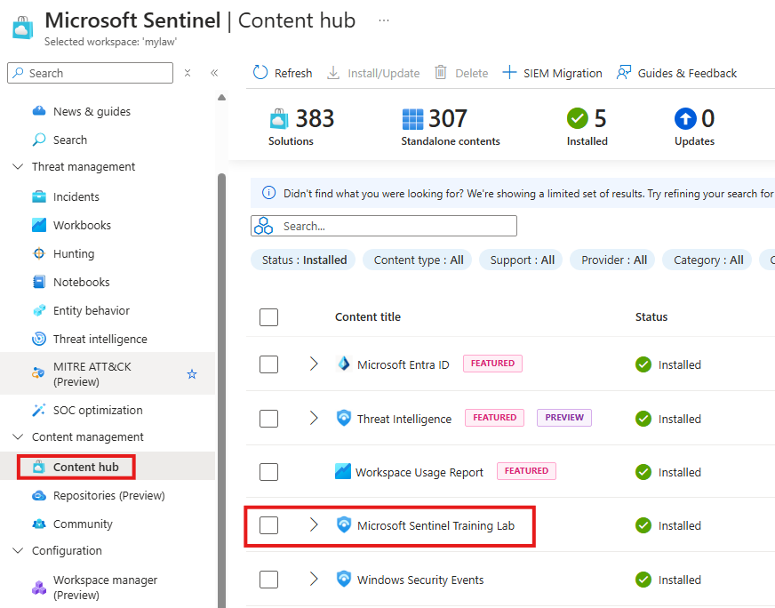This screenshot has height=608, width=775.
Task: Click the info icon in the banner
Action: click(x=268, y=193)
